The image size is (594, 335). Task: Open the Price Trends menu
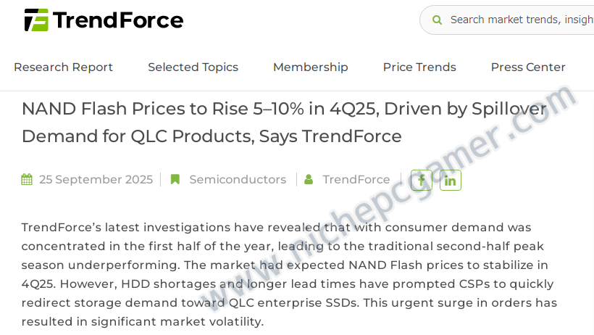[419, 67]
